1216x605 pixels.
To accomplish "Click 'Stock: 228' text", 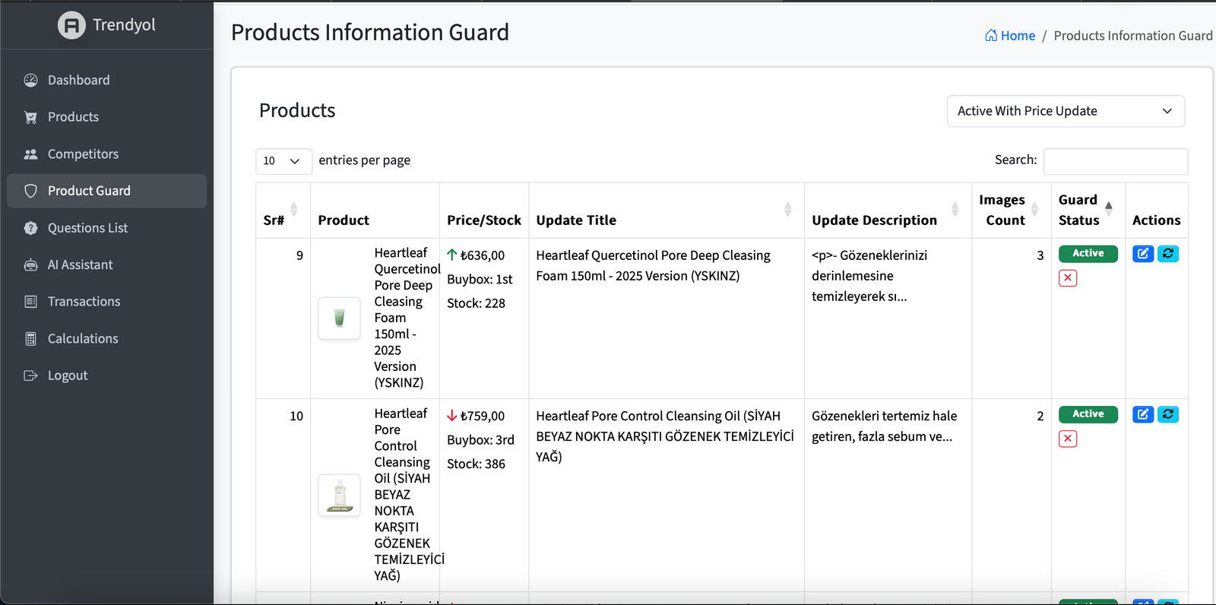I will click(476, 303).
